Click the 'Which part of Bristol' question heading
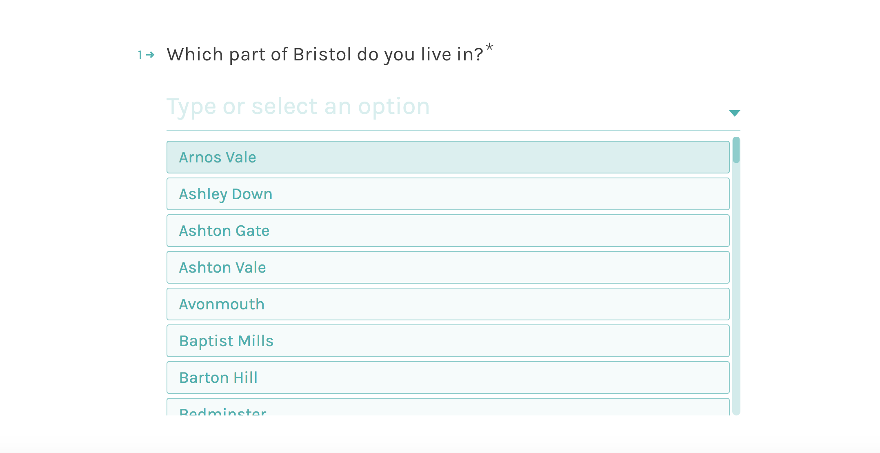 [x=324, y=55]
